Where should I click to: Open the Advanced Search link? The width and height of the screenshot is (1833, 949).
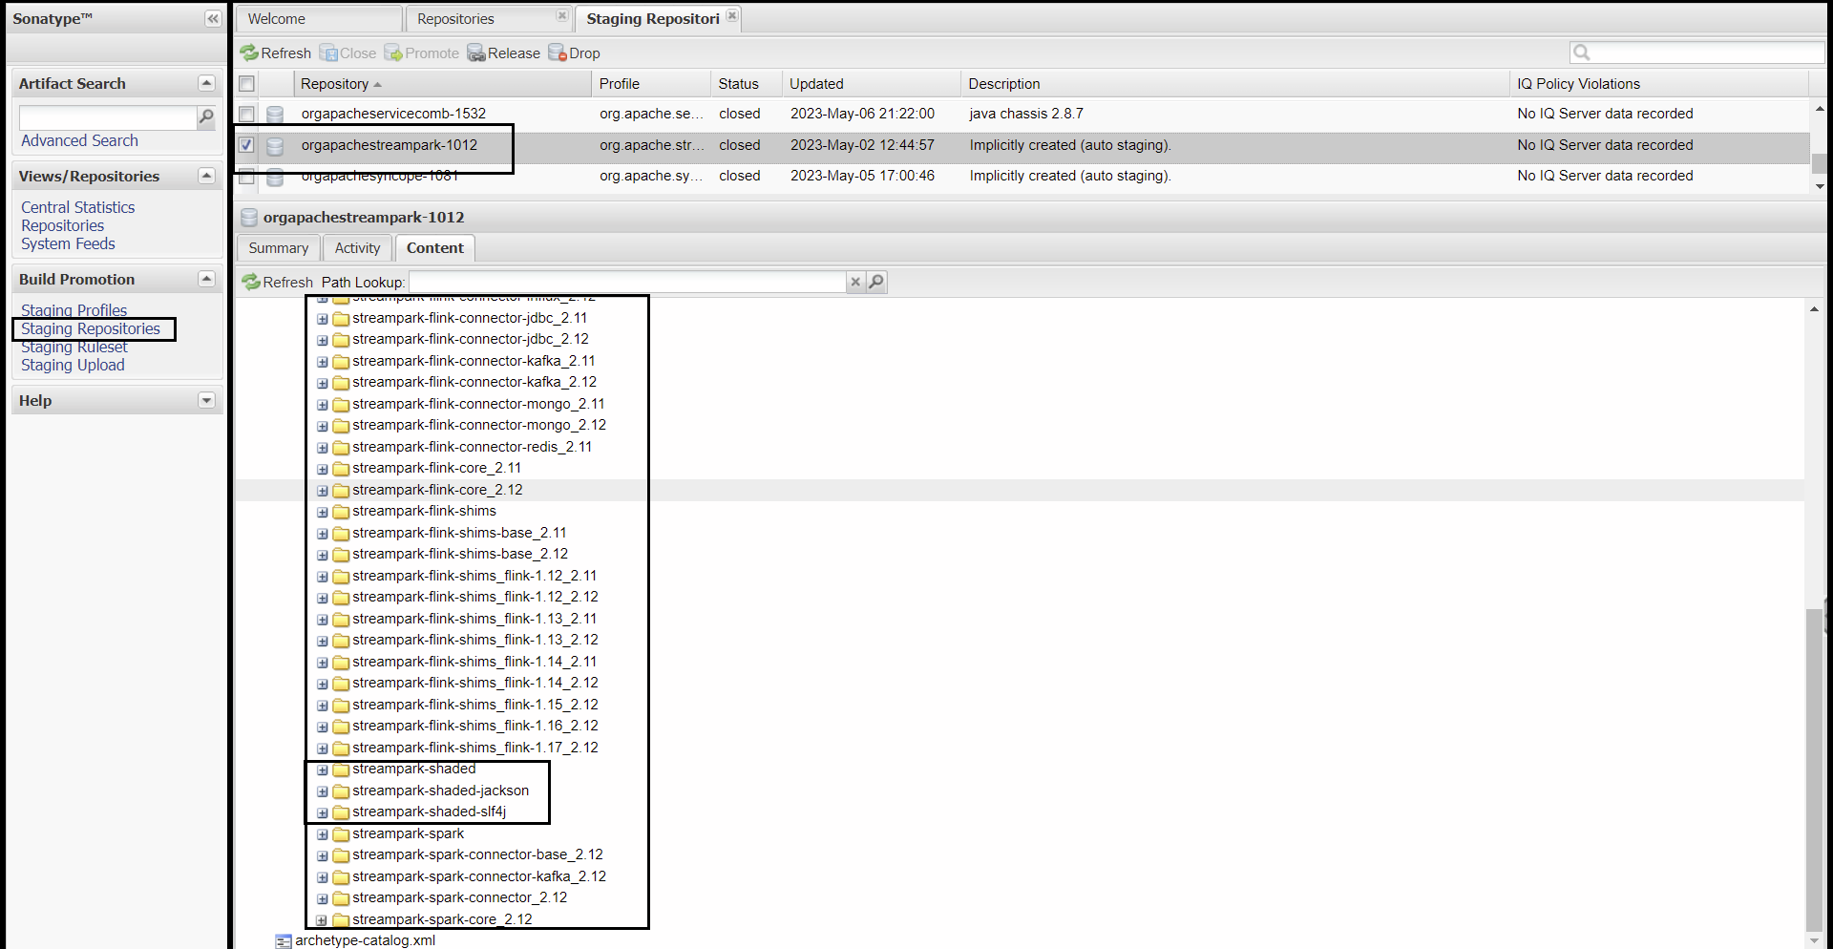pyautogui.click(x=79, y=141)
